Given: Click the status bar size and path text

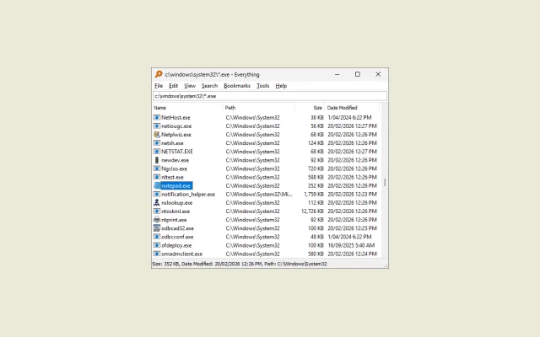Looking at the screenshot, I should 240,264.
